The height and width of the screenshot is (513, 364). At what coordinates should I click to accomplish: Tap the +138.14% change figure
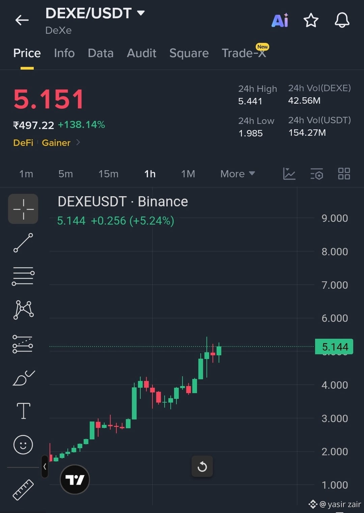coord(81,125)
